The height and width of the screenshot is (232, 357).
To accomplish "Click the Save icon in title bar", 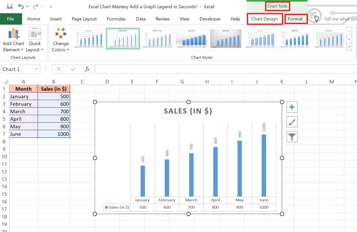I will pos(9,6).
